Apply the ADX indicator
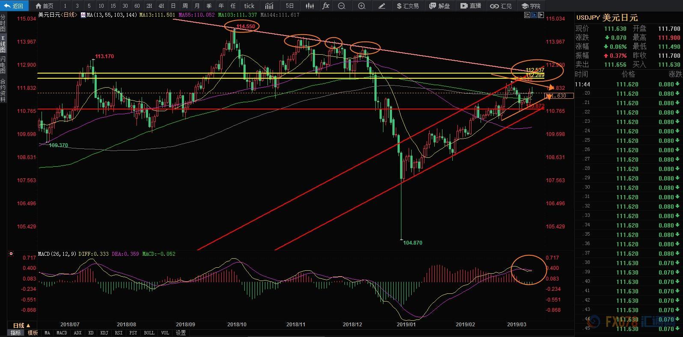Viewport: 683px width, 337px height. [77, 333]
